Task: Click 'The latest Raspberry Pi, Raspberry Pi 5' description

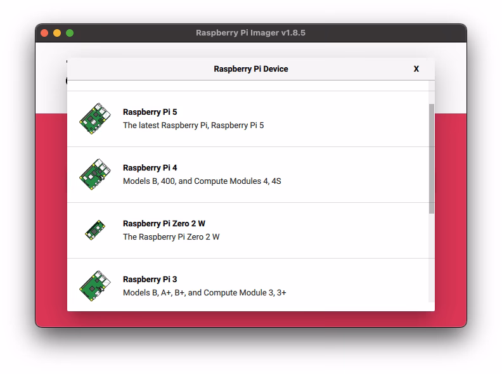Action: [193, 126]
